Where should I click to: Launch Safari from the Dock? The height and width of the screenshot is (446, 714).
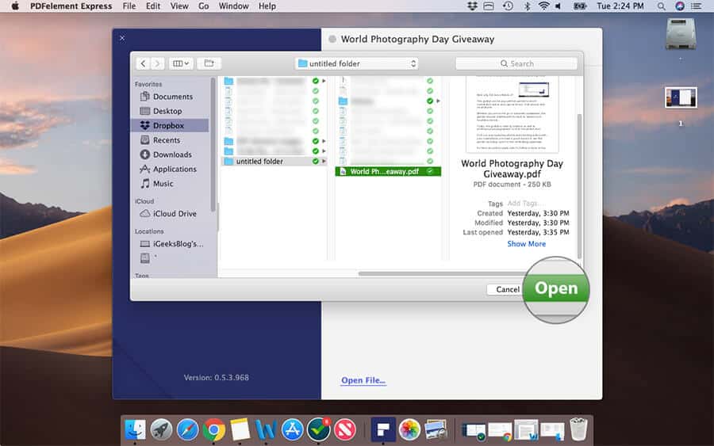[x=187, y=429]
